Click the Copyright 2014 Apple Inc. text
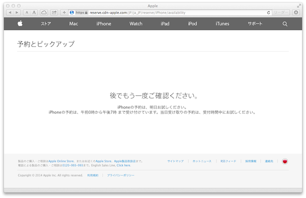This screenshot has height=198, width=306. (50, 176)
